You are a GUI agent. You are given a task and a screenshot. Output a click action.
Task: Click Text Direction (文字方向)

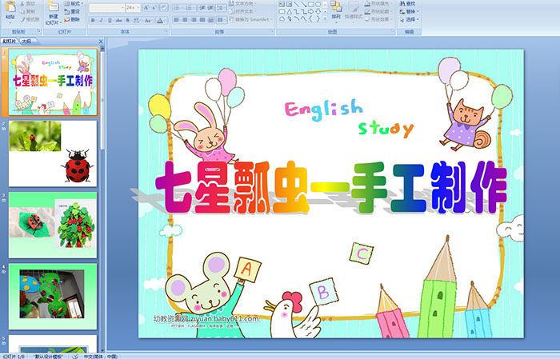243,3
